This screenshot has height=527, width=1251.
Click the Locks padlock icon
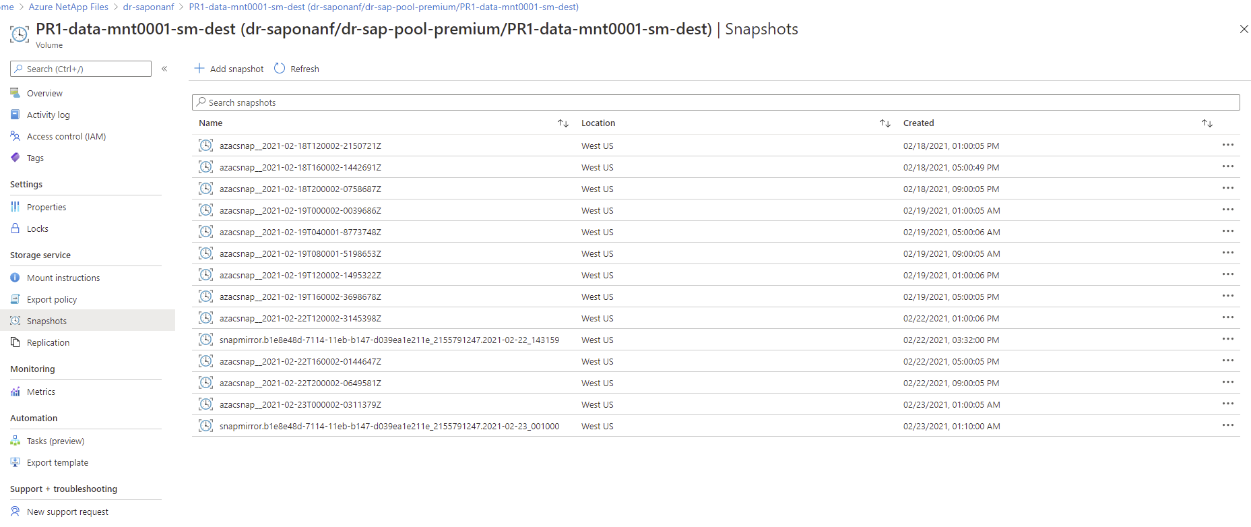[15, 228]
